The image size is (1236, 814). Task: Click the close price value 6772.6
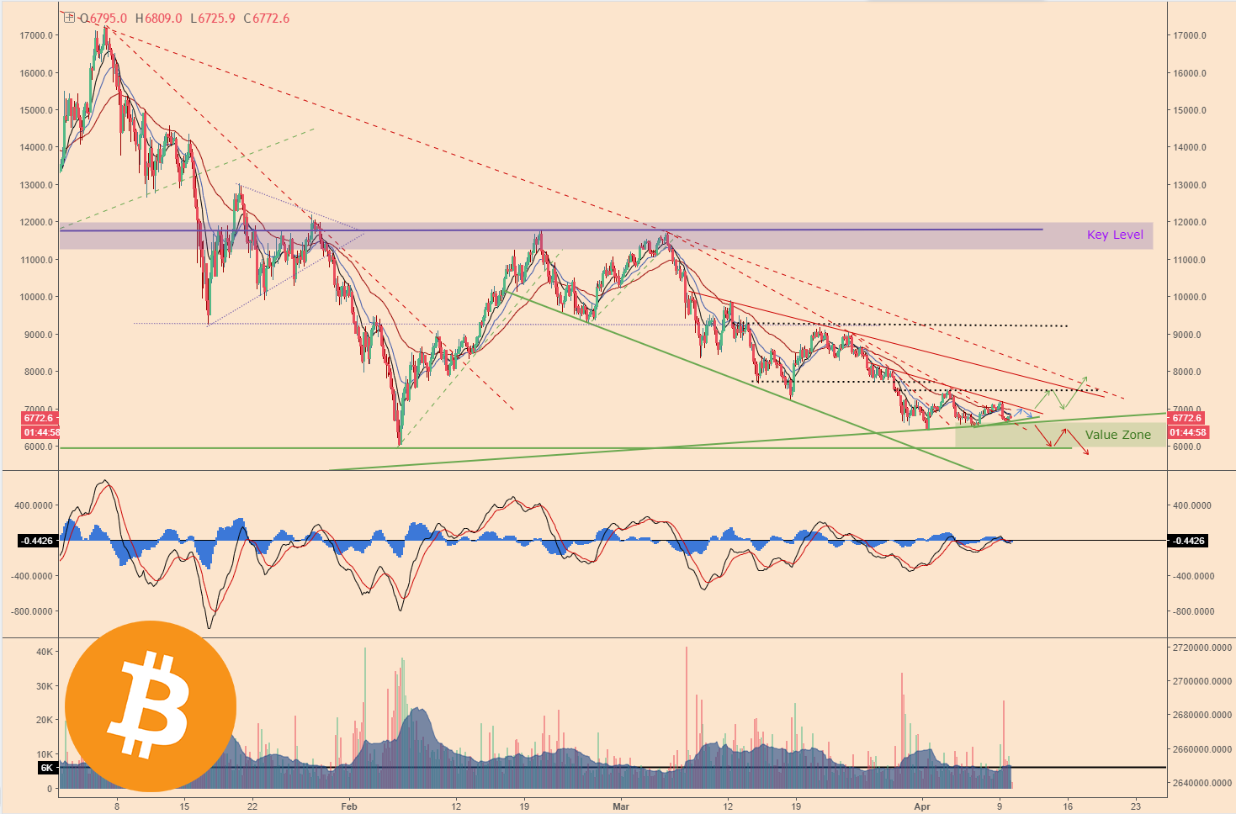(271, 18)
